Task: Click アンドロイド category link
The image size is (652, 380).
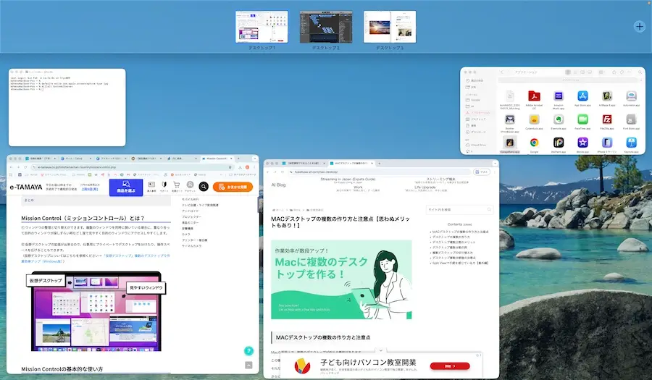Action: [x=190, y=211]
